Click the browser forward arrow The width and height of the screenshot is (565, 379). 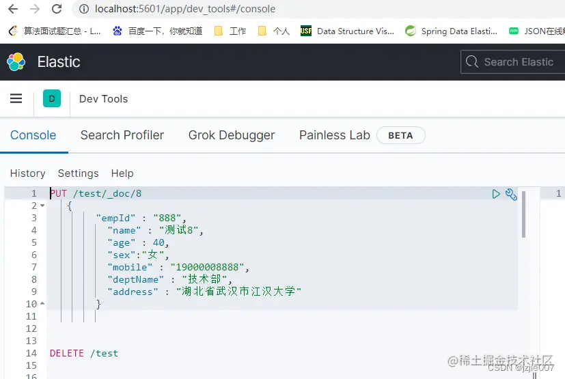[x=35, y=9]
